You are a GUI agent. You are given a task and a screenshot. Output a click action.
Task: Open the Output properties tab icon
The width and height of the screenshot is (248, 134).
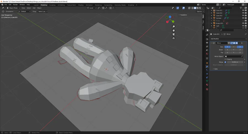click(x=207, y=43)
